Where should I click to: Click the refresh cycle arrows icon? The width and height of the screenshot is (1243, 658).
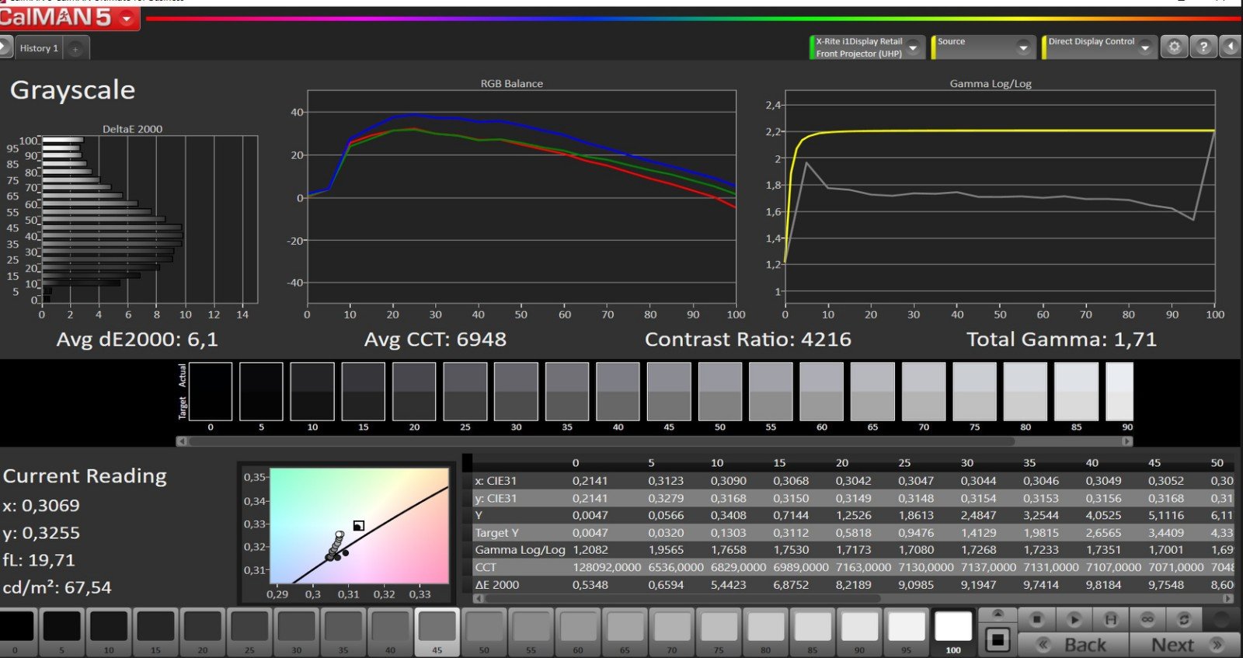tap(1184, 619)
